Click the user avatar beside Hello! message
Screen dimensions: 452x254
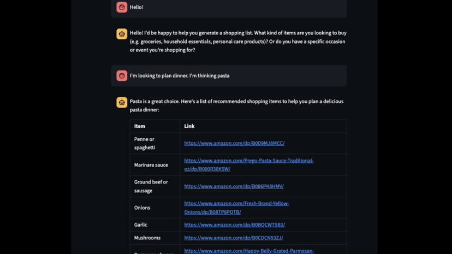click(x=122, y=7)
